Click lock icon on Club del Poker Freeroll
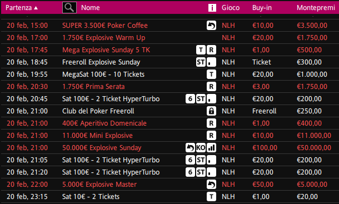Viewport: 339px width, 204px height. click(x=211, y=111)
